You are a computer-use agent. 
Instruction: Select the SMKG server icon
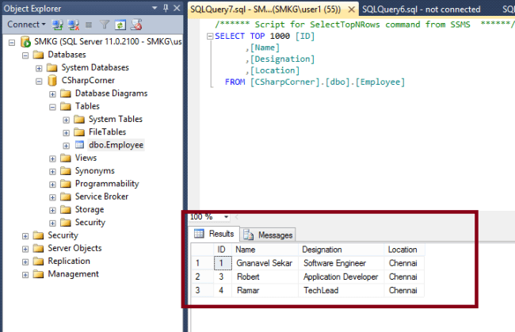[x=25, y=42]
